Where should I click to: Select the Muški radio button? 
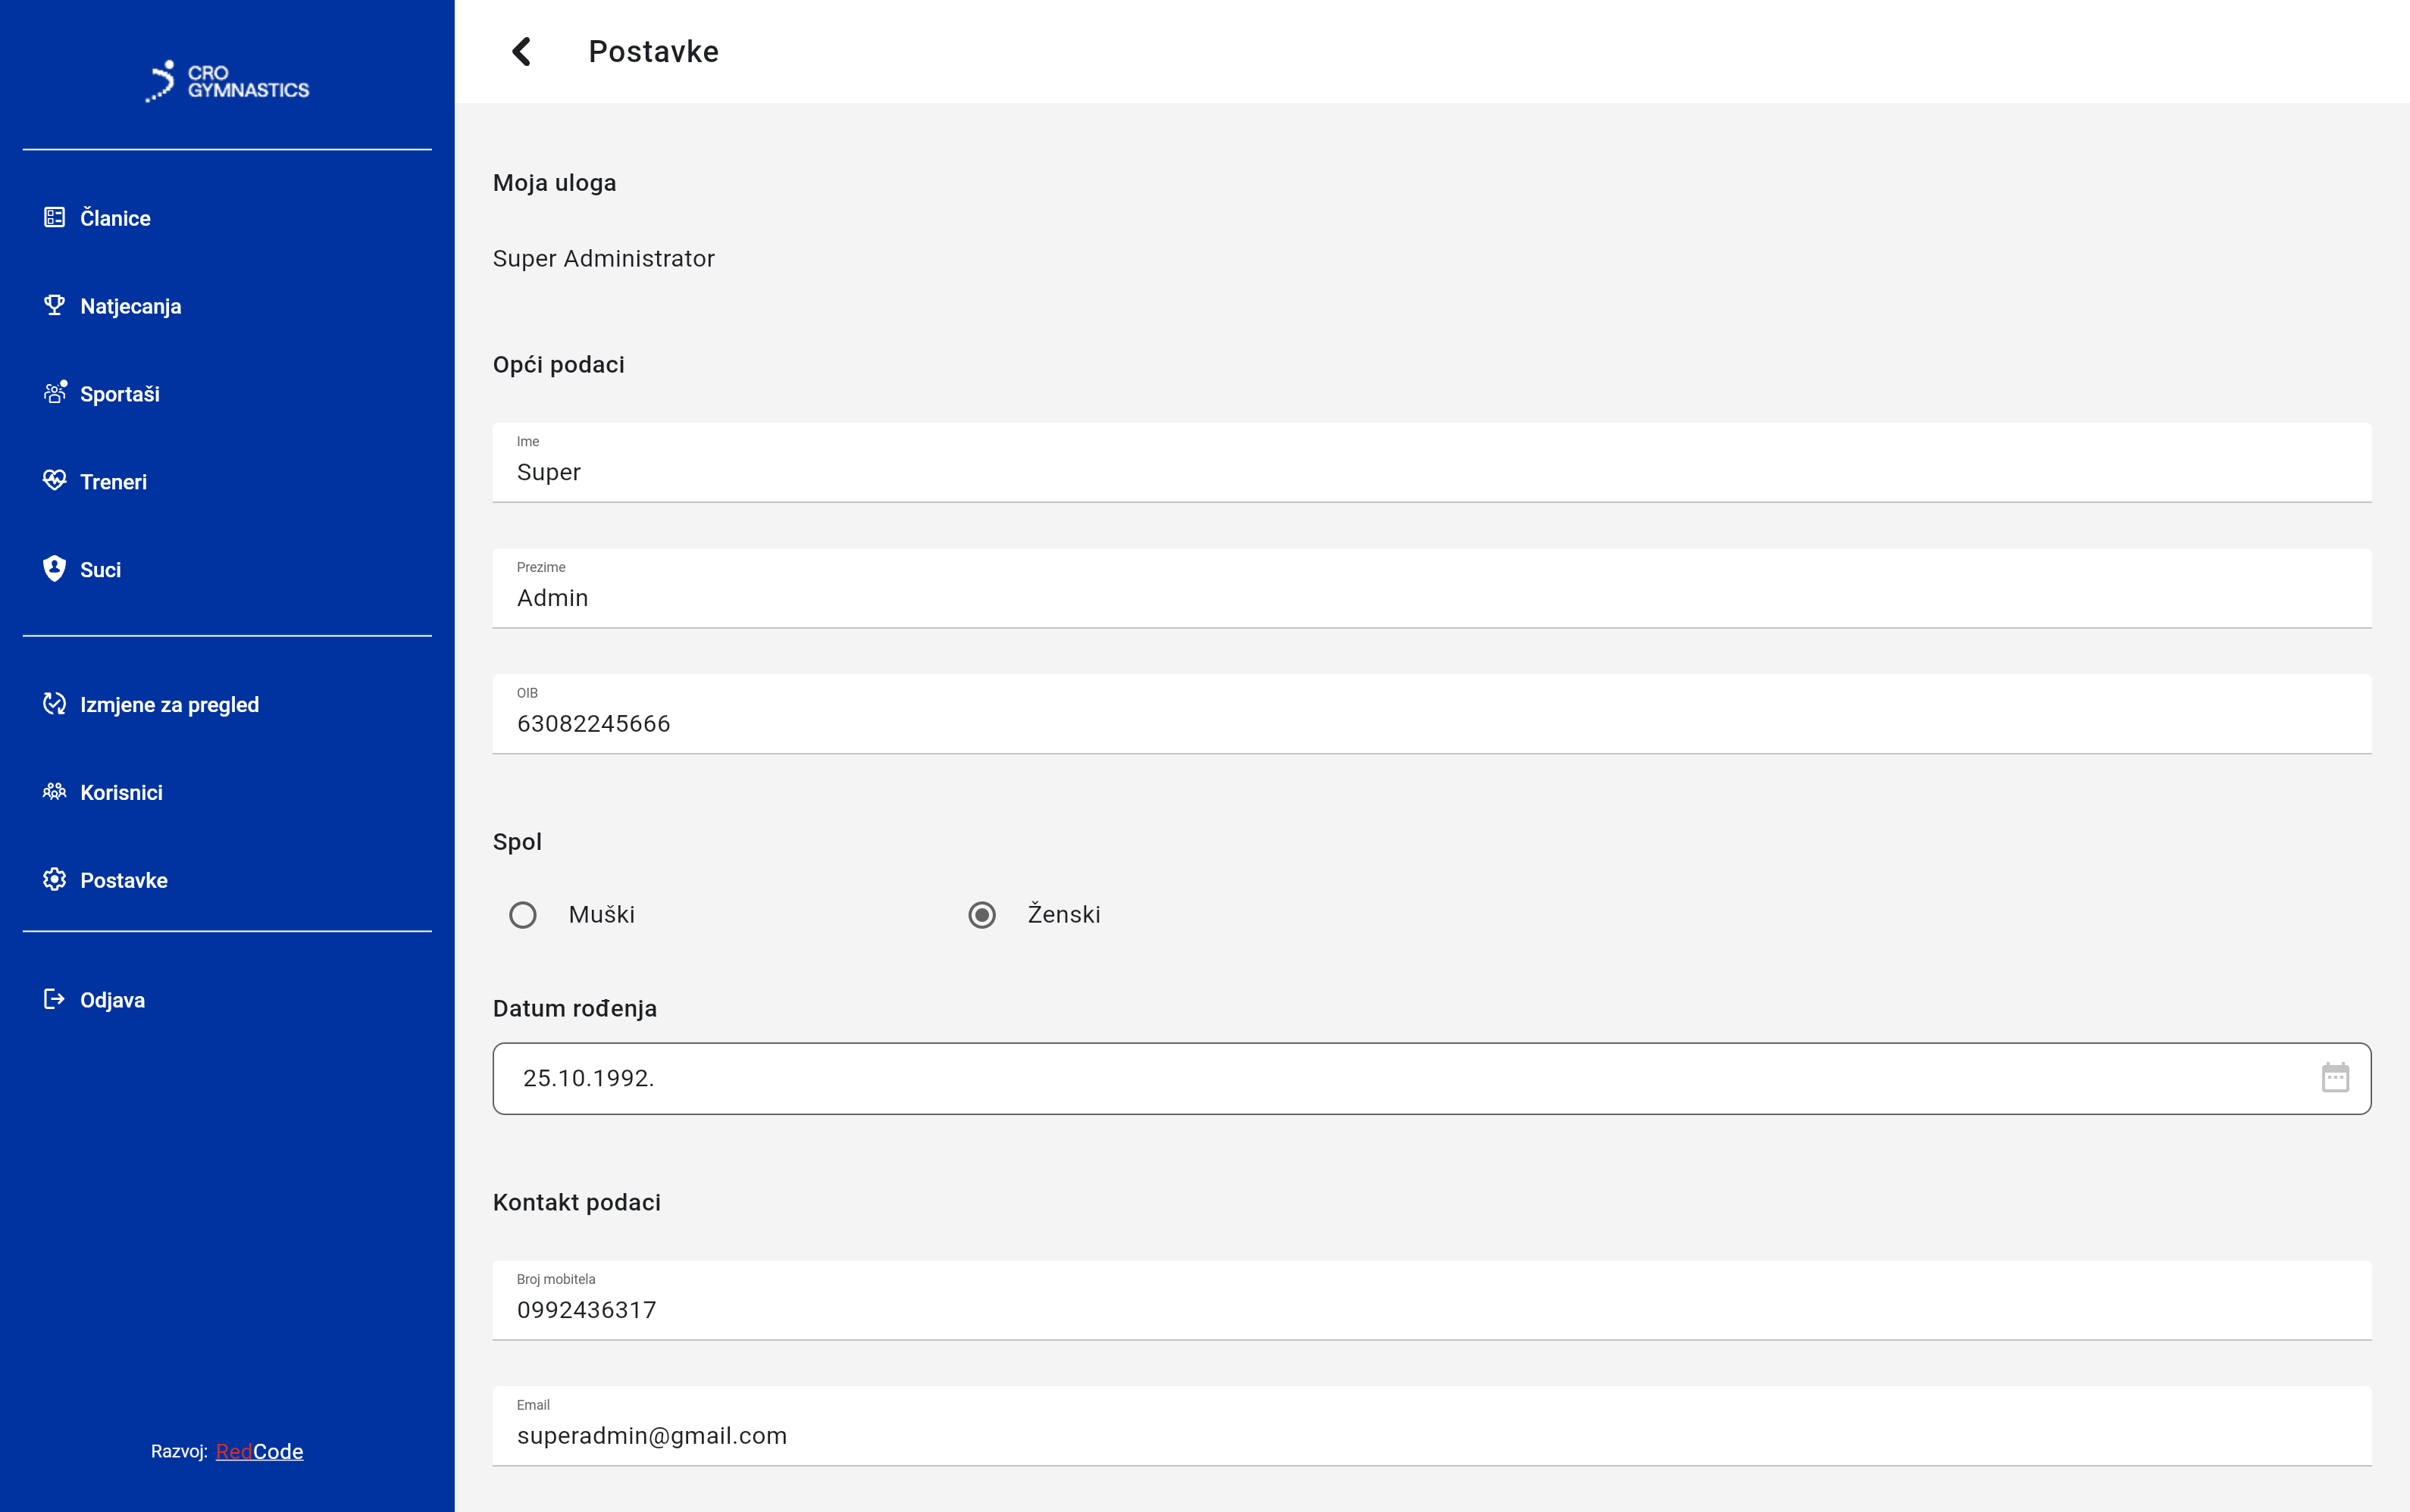(522, 915)
